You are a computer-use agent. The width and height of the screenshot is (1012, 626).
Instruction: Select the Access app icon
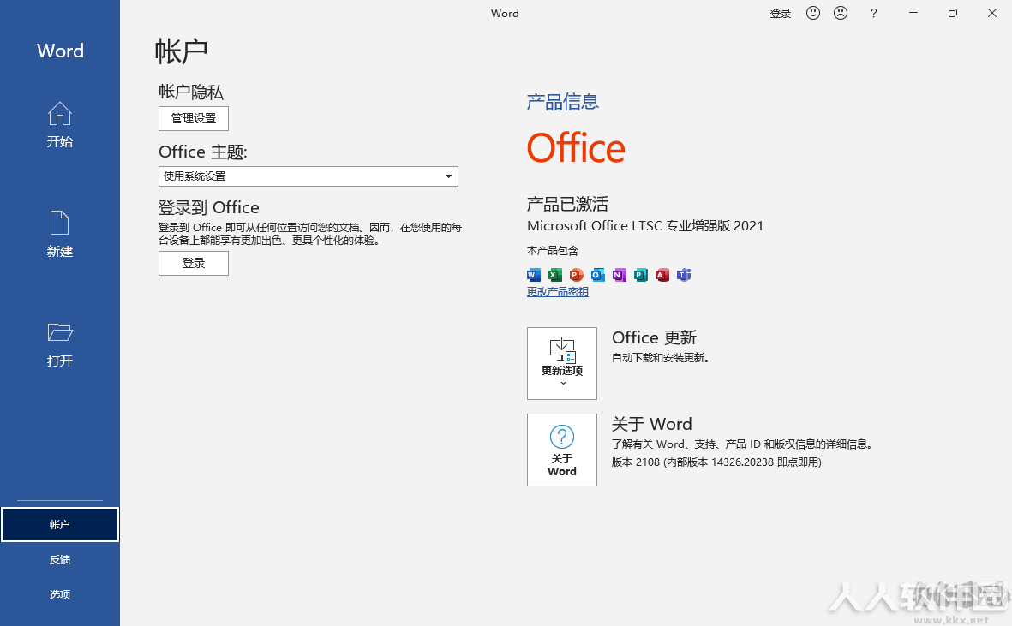click(662, 275)
